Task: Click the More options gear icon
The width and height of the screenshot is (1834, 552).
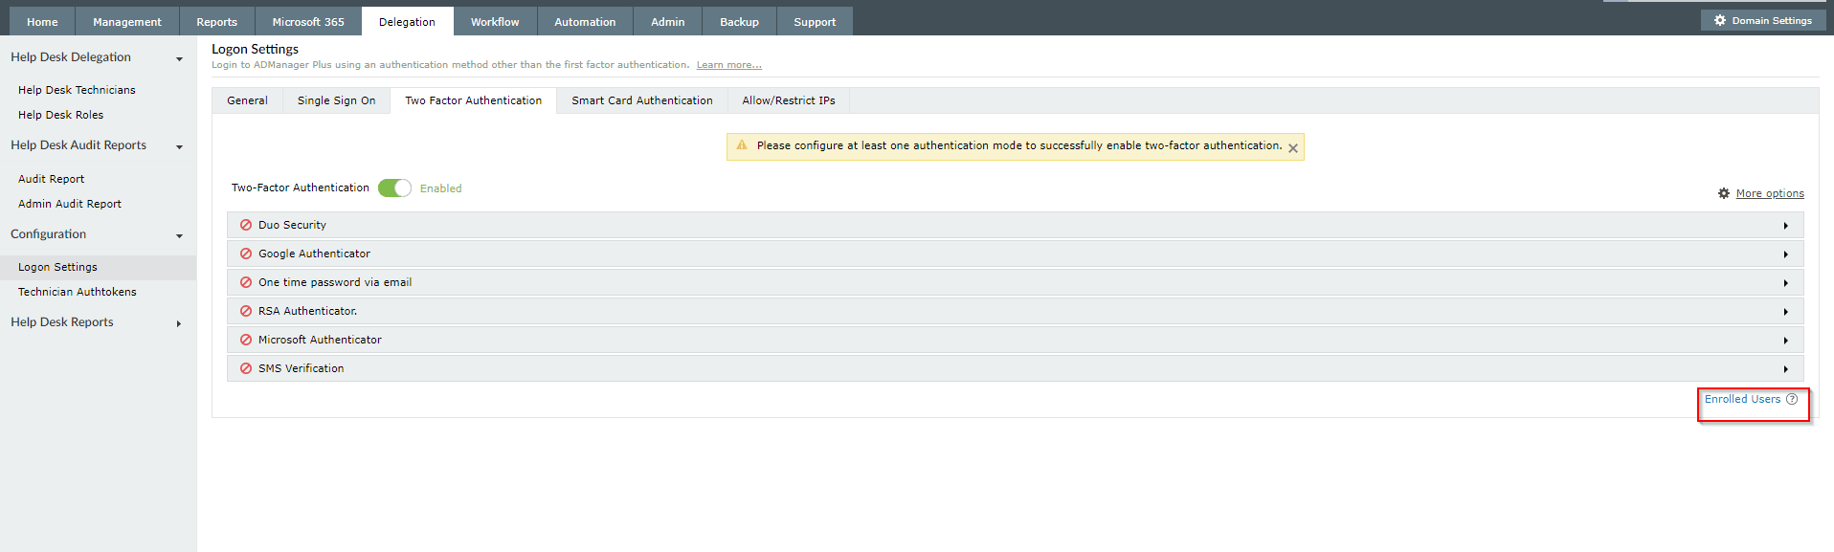Action: 1724,193
